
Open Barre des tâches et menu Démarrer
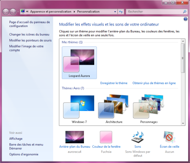coord(26,147)
